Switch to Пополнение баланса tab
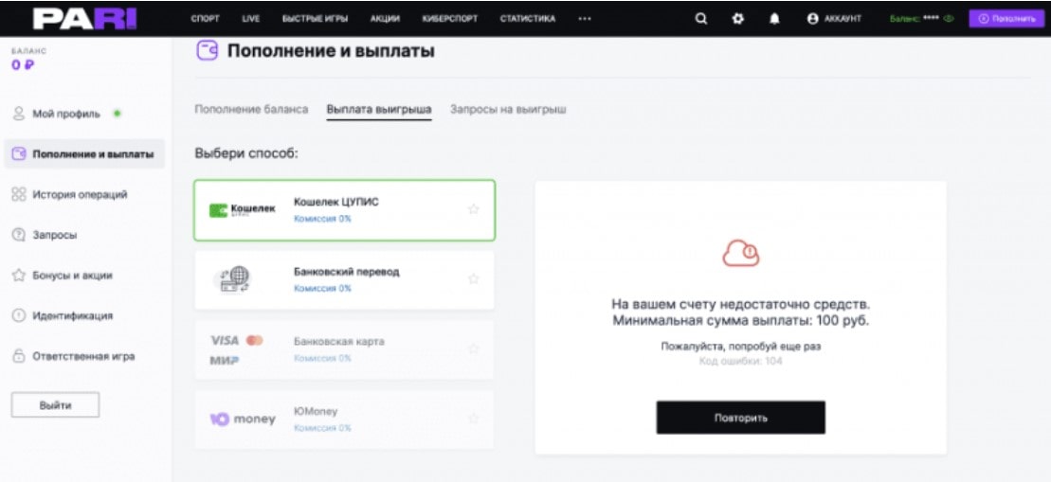1051x482 pixels. pyautogui.click(x=251, y=110)
